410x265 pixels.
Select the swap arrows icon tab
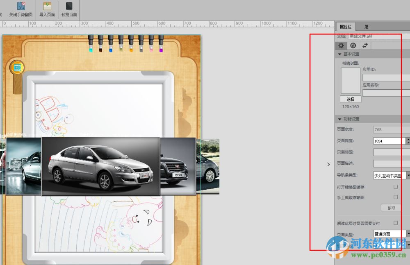364,45
